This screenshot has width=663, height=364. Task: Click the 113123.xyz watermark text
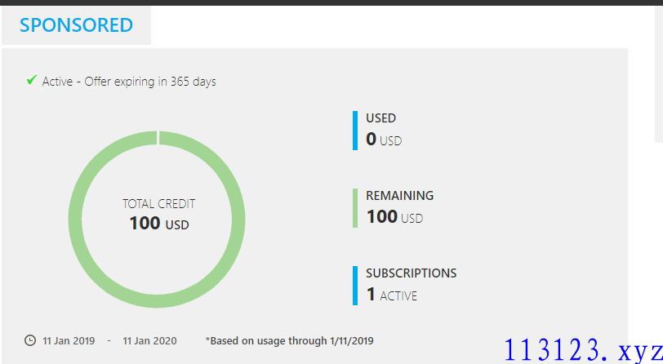584,350
